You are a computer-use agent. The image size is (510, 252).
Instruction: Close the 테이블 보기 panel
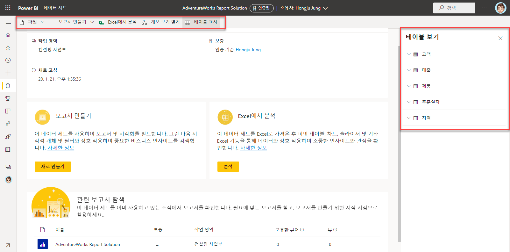tap(500, 38)
